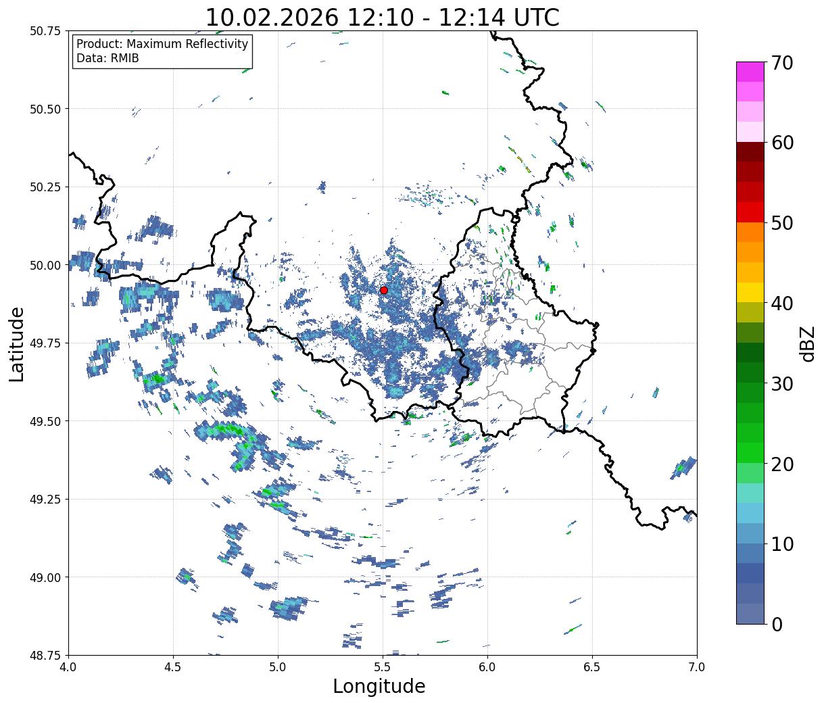824x703 pixels.
Task: Click the red radar station marker
Action: pos(383,290)
